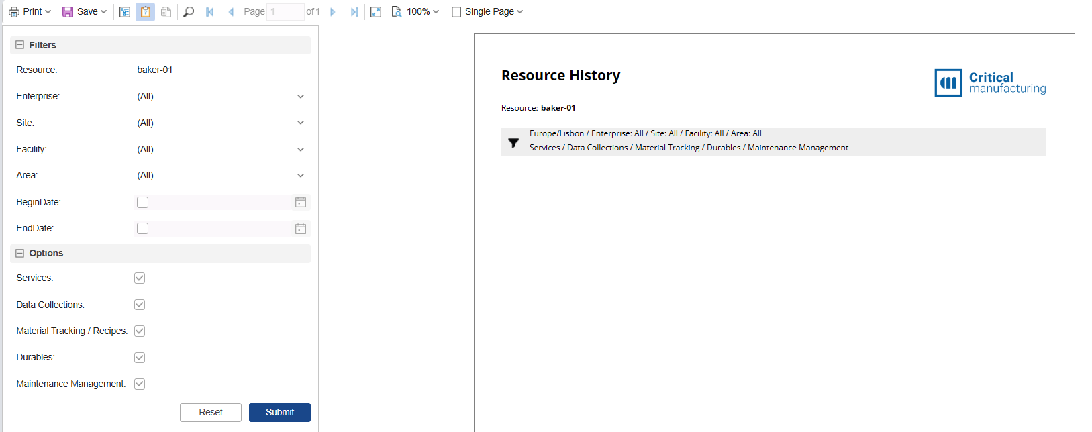Click the 'Services / Data Collections' summary line
The image size is (1092, 432).
tap(689, 148)
